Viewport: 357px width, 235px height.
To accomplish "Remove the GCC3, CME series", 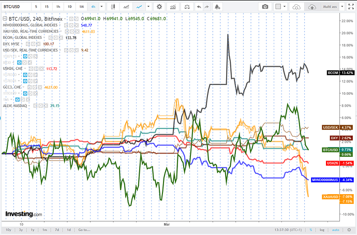I will (x=40, y=87).
